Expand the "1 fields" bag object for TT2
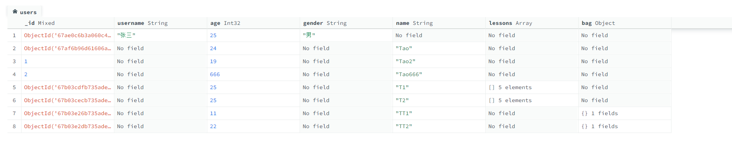Image resolution: width=732 pixels, height=153 pixels. (604, 126)
